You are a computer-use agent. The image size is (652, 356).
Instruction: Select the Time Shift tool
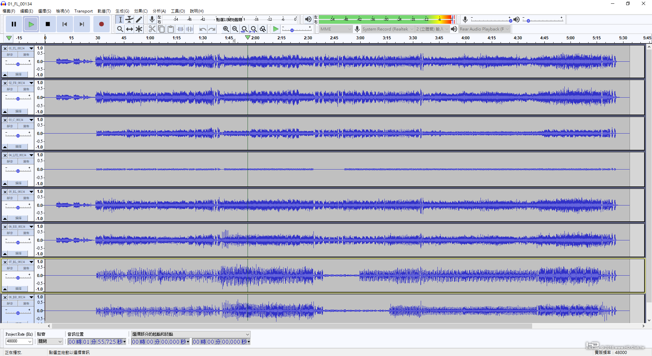pyautogui.click(x=129, y=29)
